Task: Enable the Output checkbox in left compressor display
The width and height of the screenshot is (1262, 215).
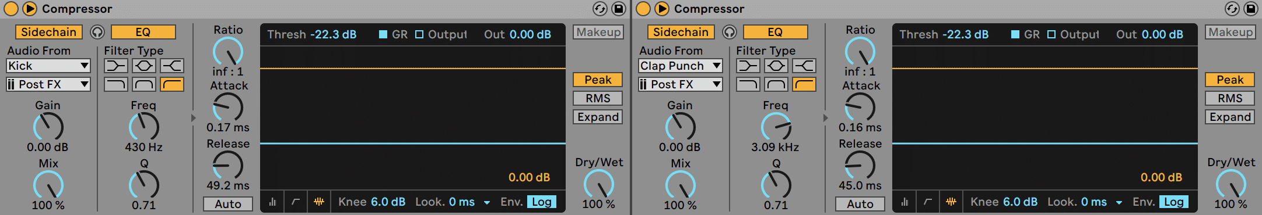Action: pyautogui.click(x=419, y=34)
